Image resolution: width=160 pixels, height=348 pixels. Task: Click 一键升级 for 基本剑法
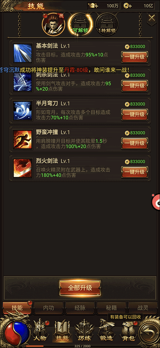[135, 57]
